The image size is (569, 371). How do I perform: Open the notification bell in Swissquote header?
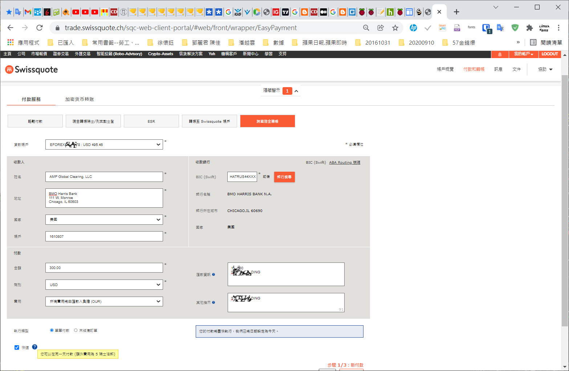[500, 54]
